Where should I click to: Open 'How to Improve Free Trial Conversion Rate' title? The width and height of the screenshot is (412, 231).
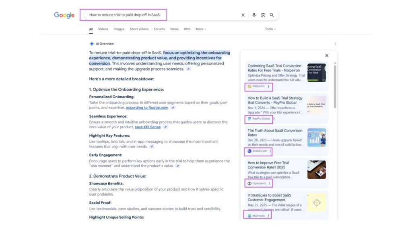268,165
